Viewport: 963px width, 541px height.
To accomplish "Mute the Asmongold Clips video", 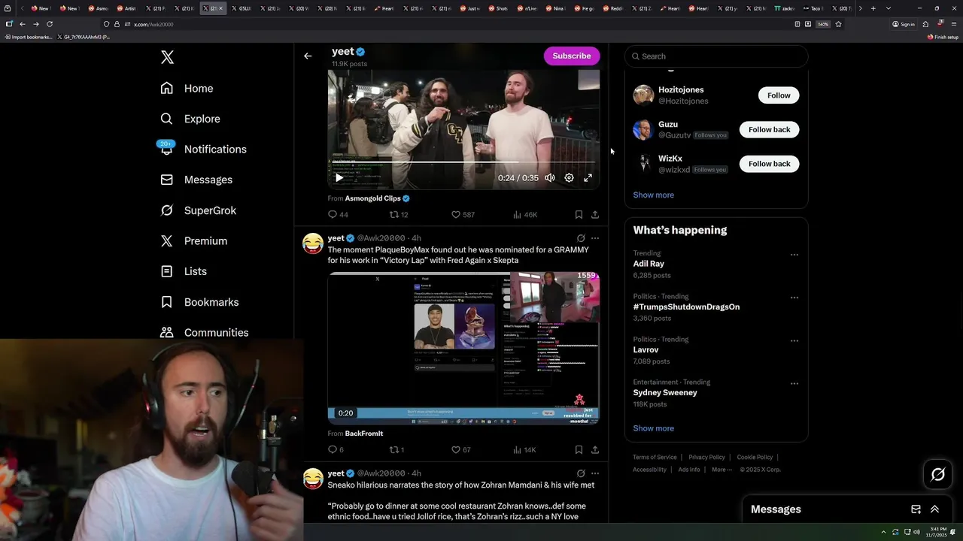I will click(x=550, y=178).
